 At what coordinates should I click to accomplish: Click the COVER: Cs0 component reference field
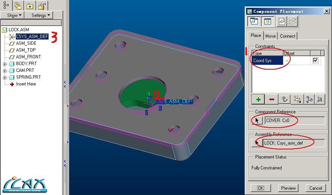(x=294, y=120)
